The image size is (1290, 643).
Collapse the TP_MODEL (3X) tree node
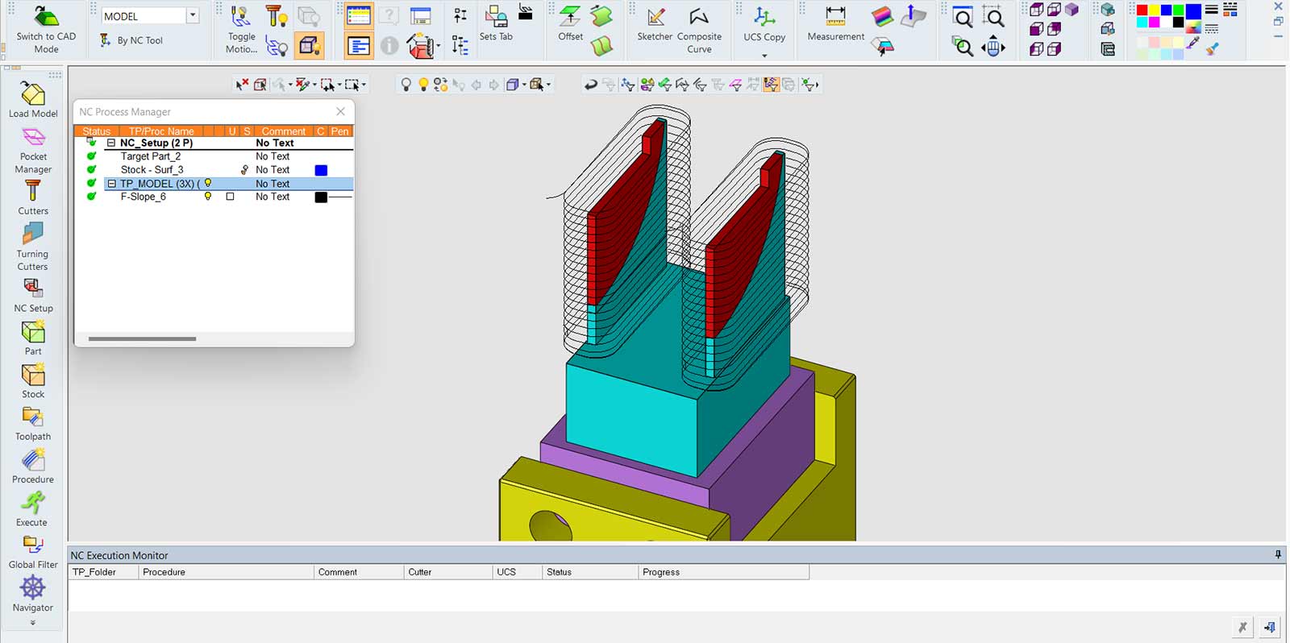coord(111,184)
